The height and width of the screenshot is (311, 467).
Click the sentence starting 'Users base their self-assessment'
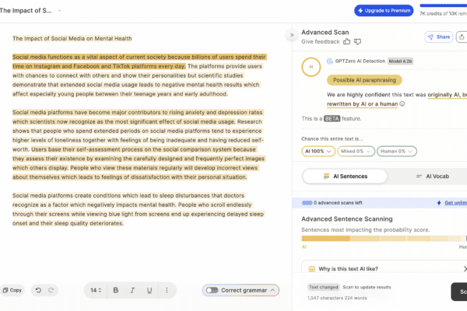click(x=139, y=159)
